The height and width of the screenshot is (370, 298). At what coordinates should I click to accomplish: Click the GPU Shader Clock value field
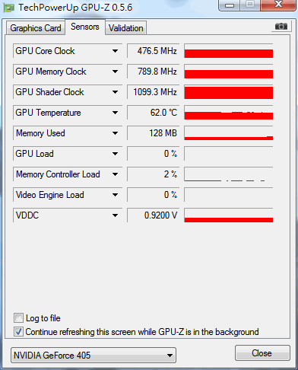pos(153,92)
